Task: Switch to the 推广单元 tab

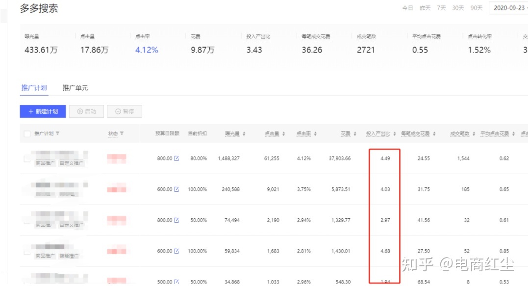Action: pos(75,88)
